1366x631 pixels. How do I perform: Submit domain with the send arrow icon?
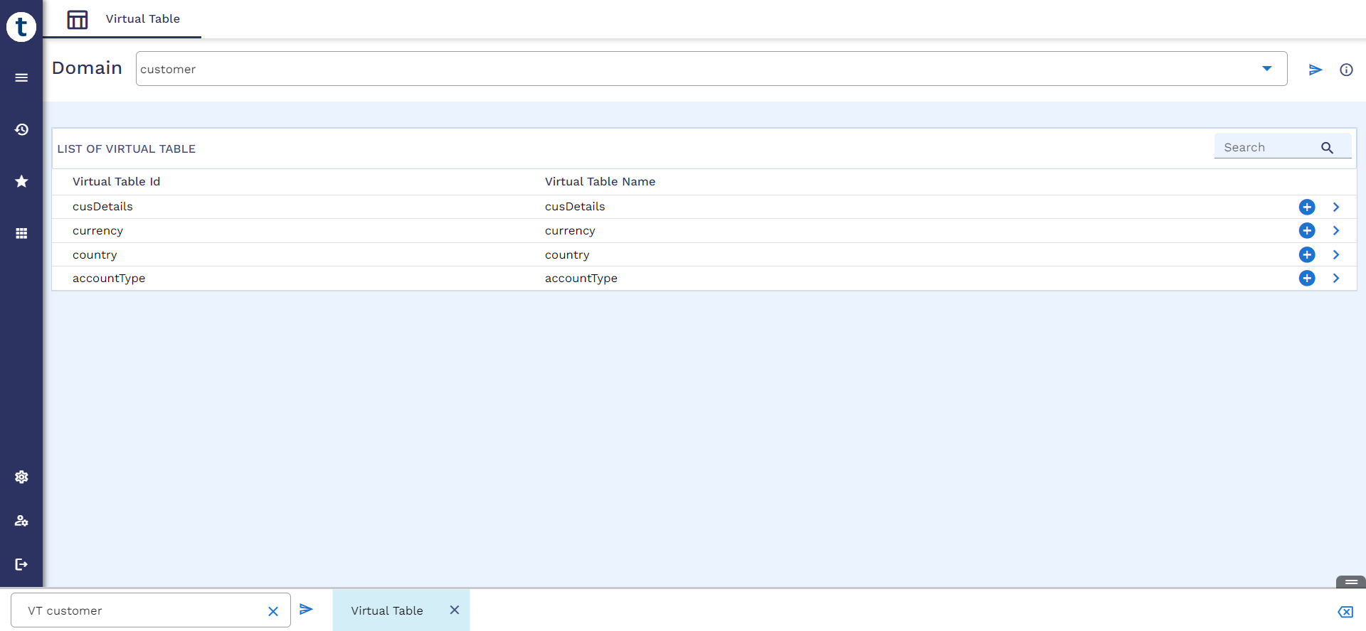(1315, 70)
